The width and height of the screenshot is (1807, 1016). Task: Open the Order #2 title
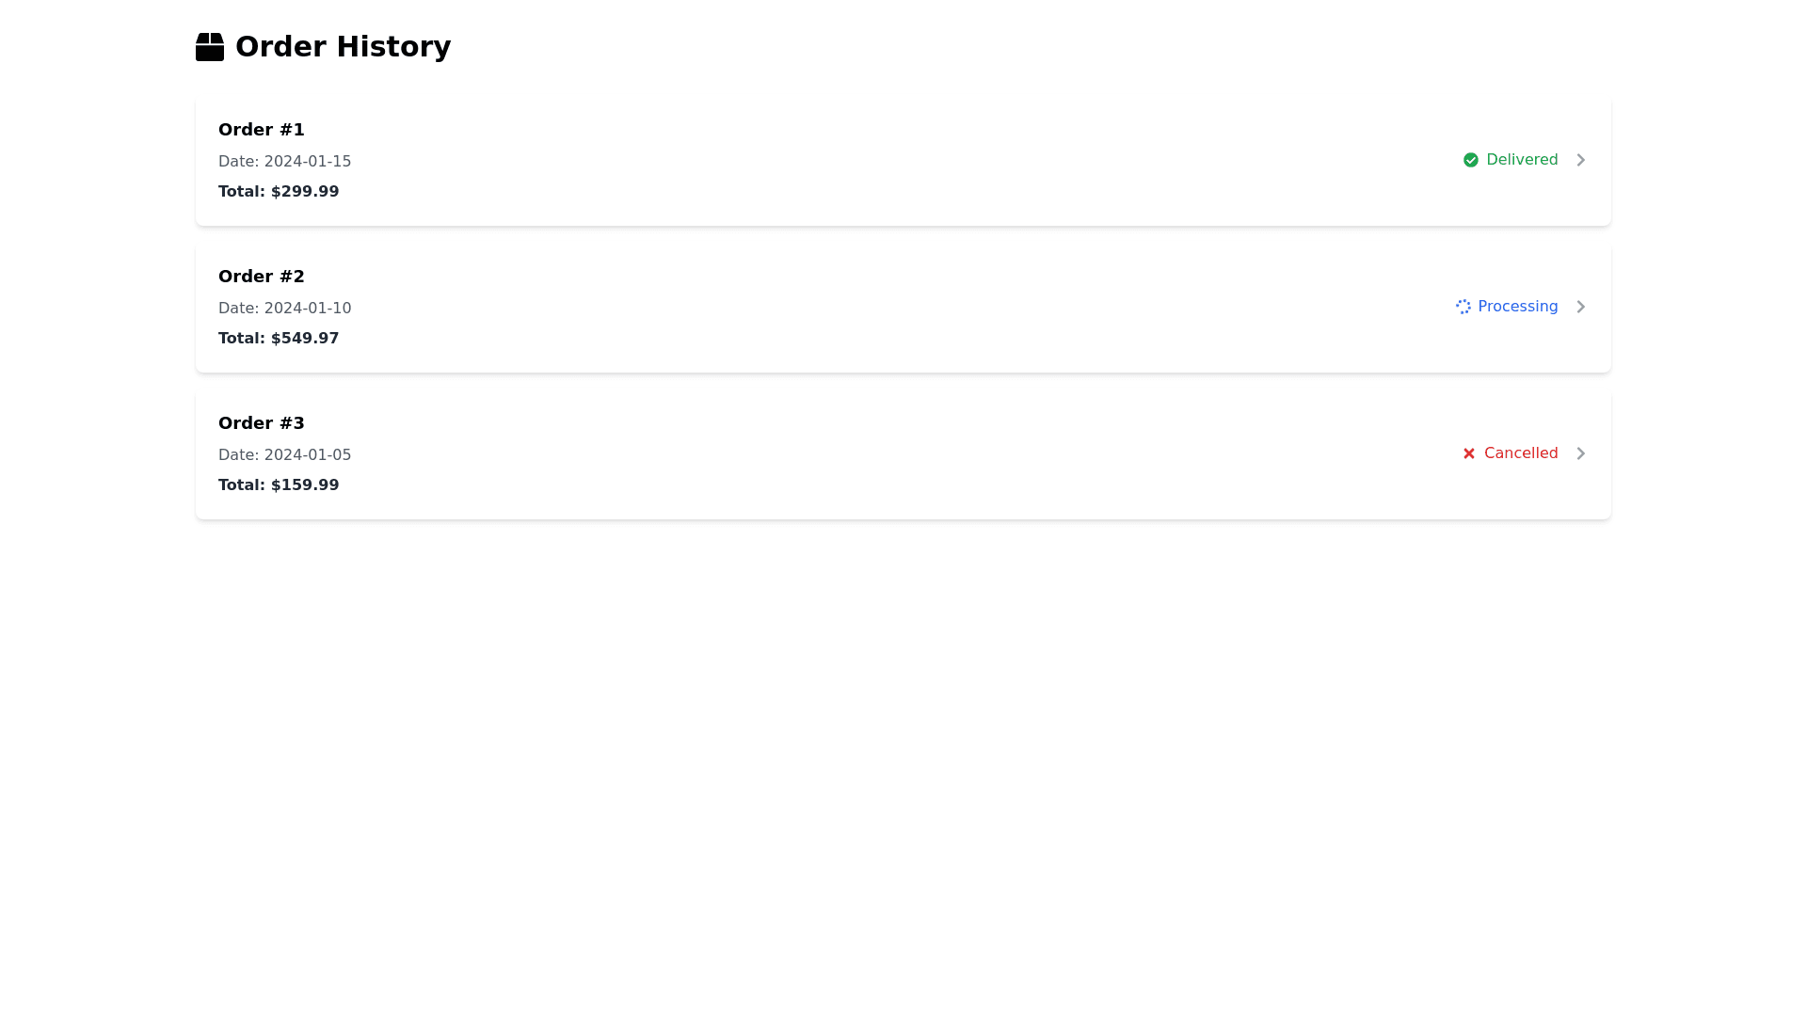(262, 277)
